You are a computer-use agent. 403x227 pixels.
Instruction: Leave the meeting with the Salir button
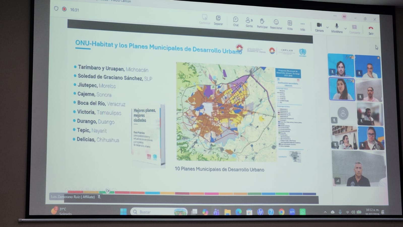coord(371,30)
